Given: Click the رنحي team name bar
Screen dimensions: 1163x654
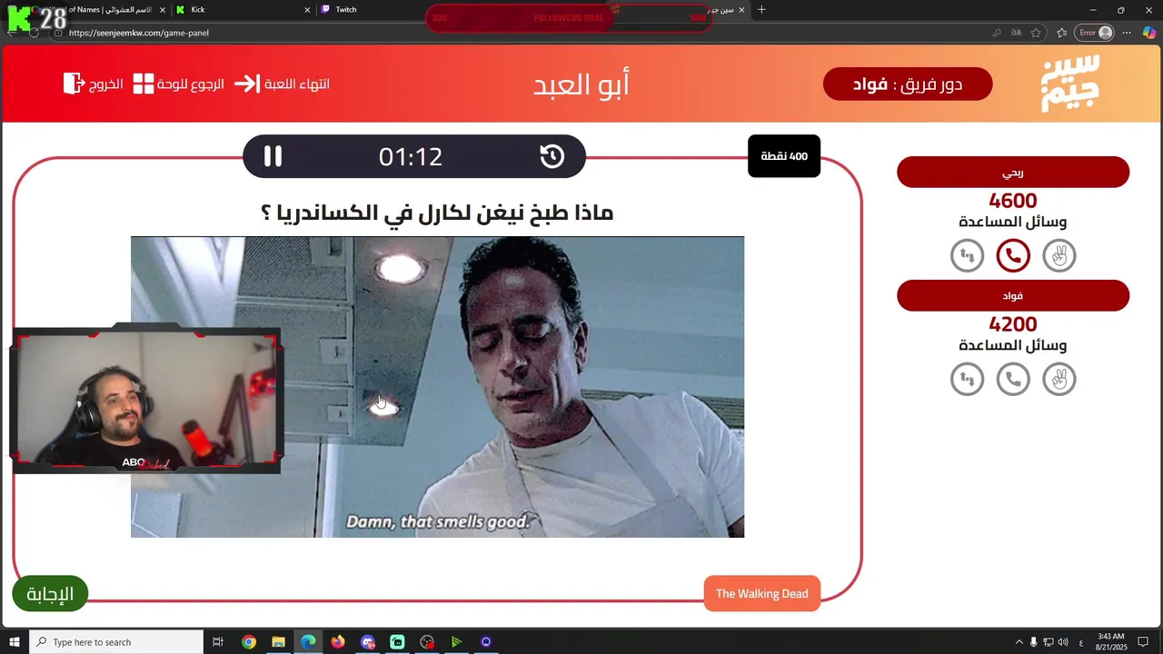Looking at the screenshot, I should 1013,173.
